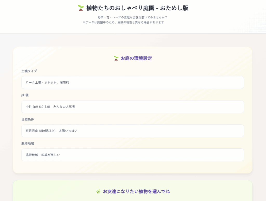This screenshot has width=266, height=201.
Task: Click the 中性 (pH 6.0-7.0) value text
Action: [50, 107]
